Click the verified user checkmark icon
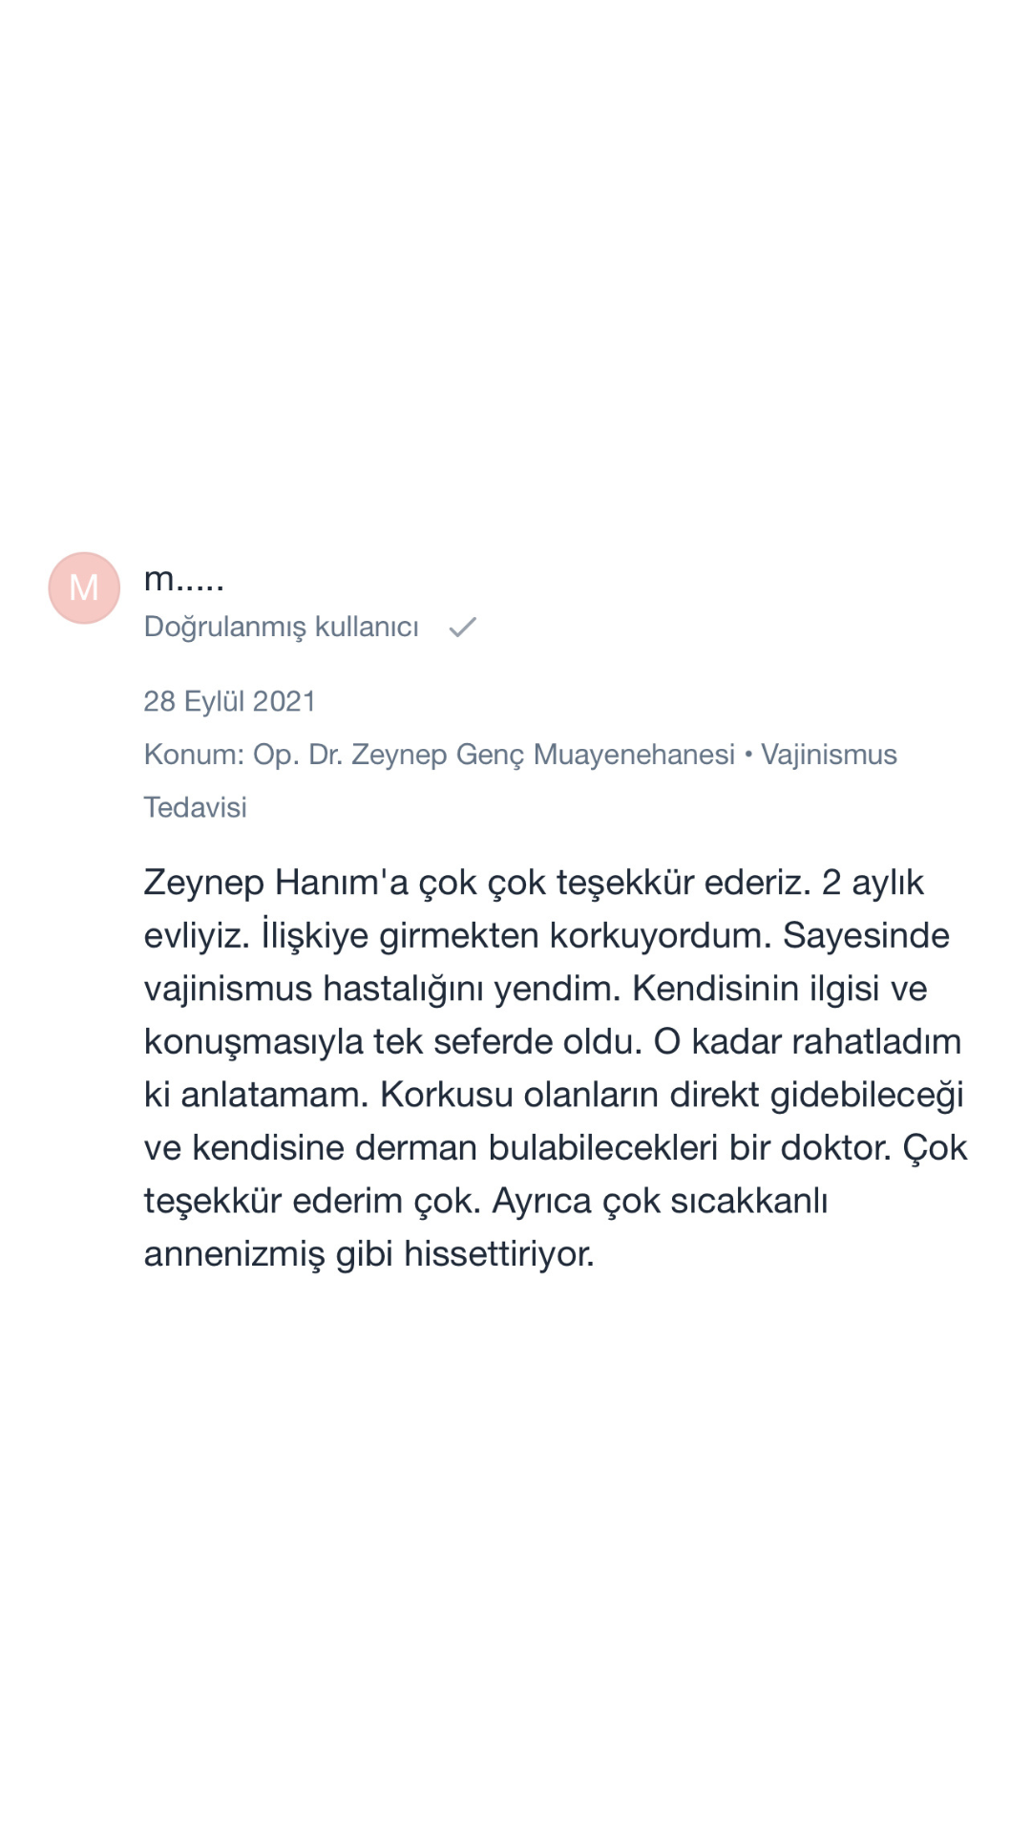This screenshot has height=1834, width=1031. click(x=463, y=628)
